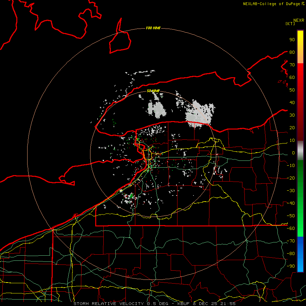Click the -90 value on the velocity scale

[291, 266]
